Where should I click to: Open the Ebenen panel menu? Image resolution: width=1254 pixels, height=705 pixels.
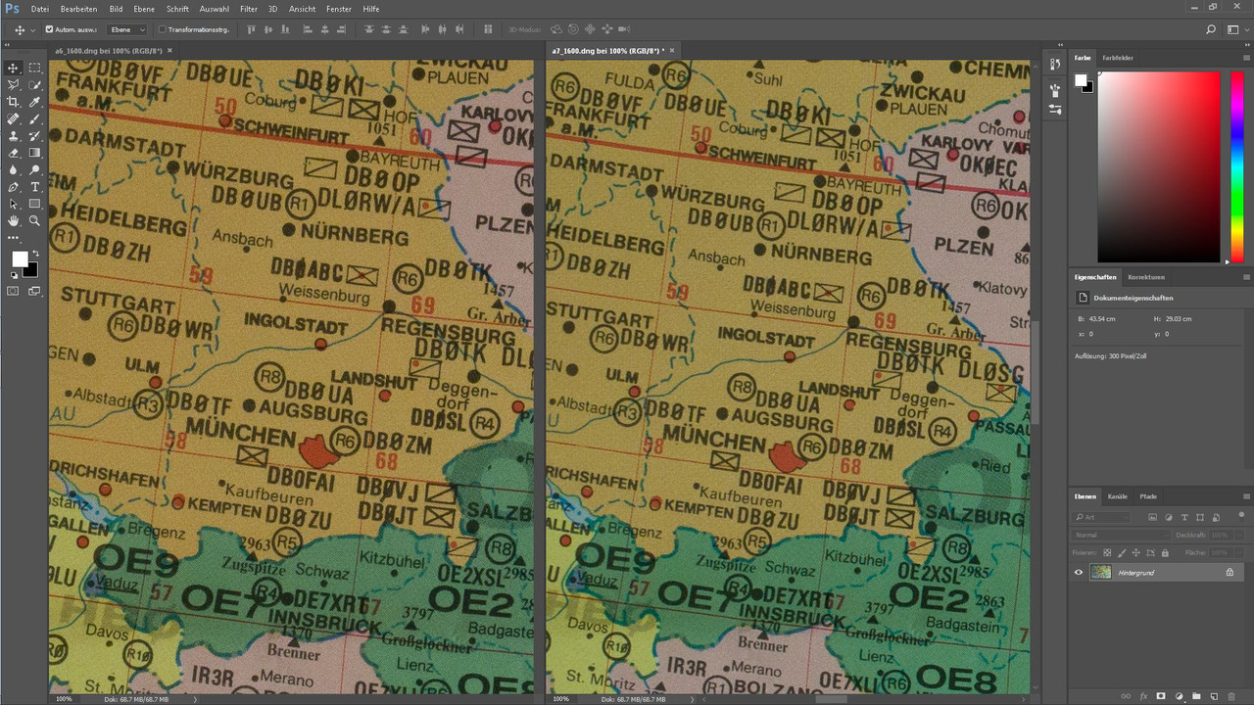coord(1246,496)
